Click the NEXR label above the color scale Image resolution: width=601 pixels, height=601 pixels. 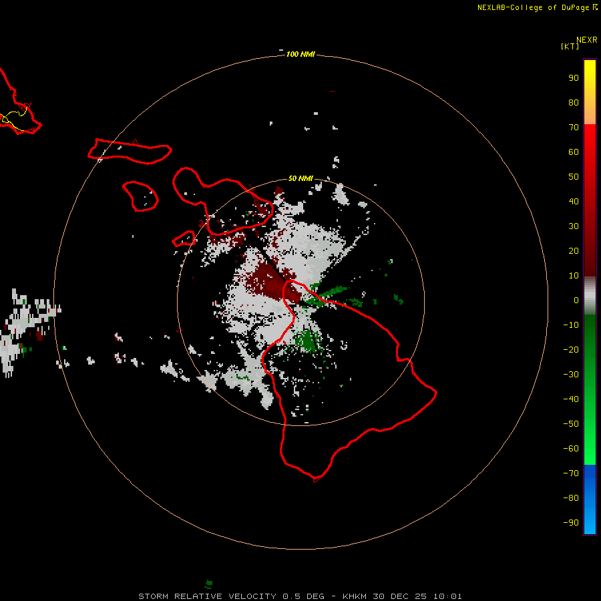(586, 40)
